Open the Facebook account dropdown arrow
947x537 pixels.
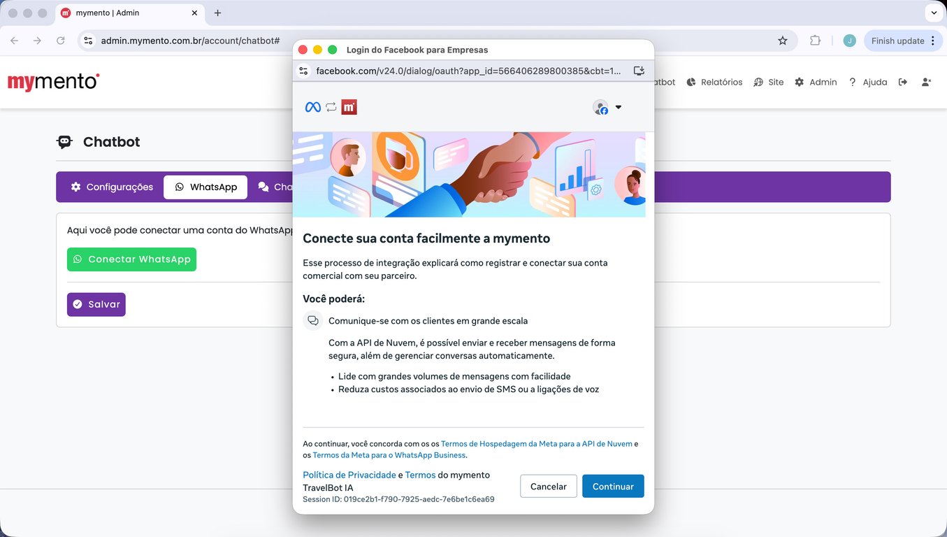pos(619,107)
